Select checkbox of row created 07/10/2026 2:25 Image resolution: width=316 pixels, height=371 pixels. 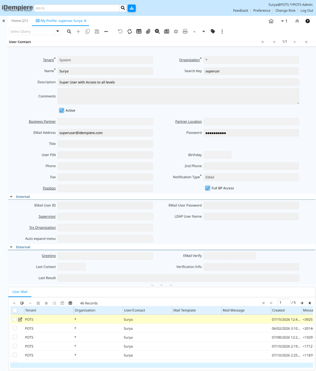pyautogui.click(x=14, y=355)
